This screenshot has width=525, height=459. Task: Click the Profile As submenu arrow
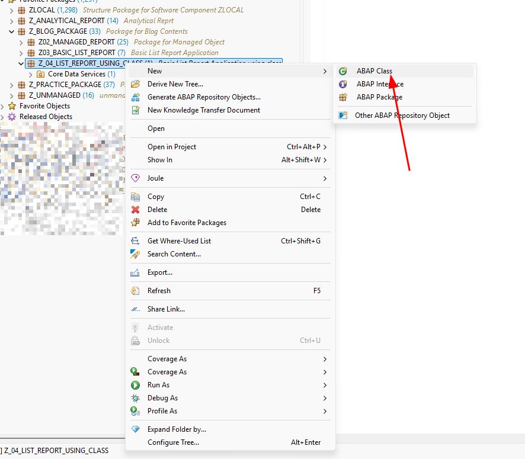(x=325, y=411)
